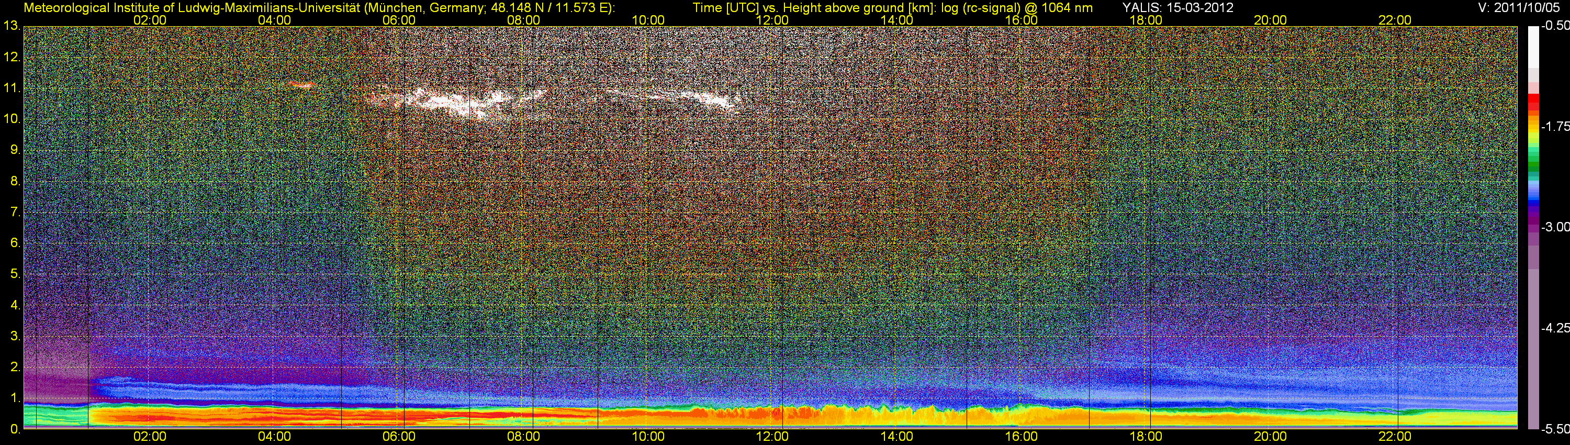This screenshot has width=1570, height=445.
Task: Click the 08:00 label on the bottom time axis
Action: click(x=523, y=437)
